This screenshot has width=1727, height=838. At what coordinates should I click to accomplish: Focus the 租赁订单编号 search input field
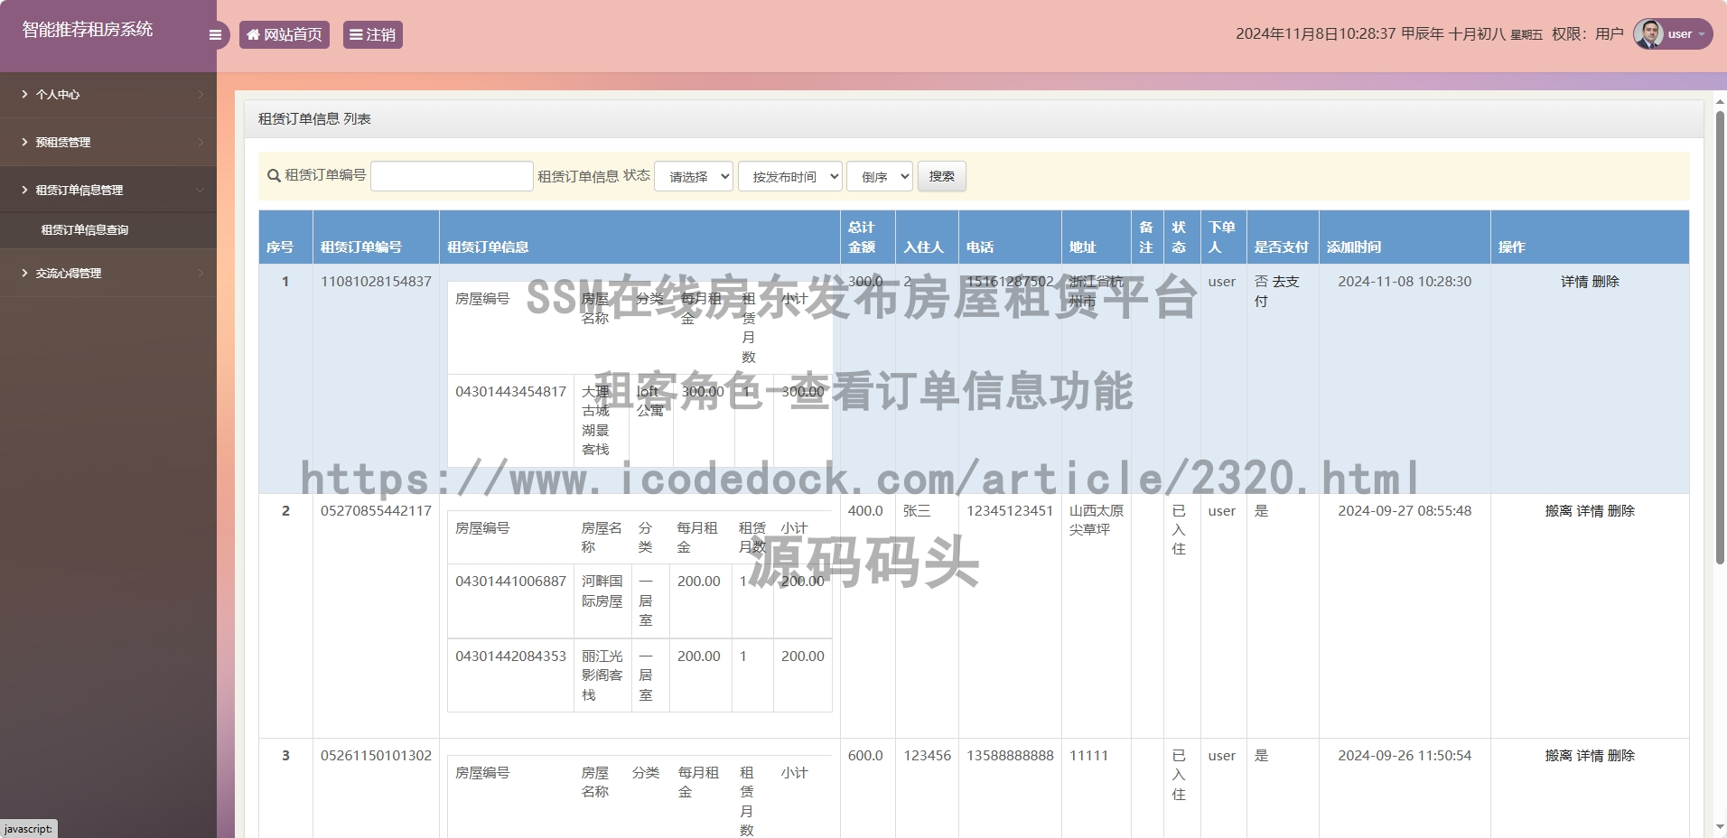point(452,176)
